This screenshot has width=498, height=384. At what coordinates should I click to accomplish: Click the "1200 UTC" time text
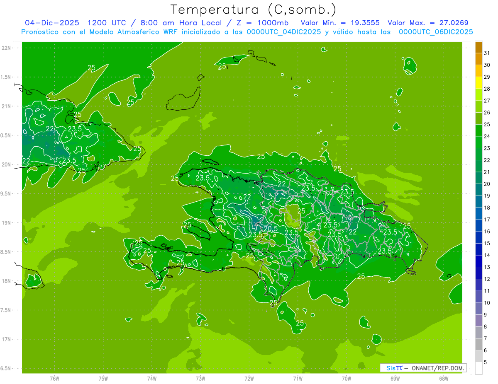coord(107,23)
